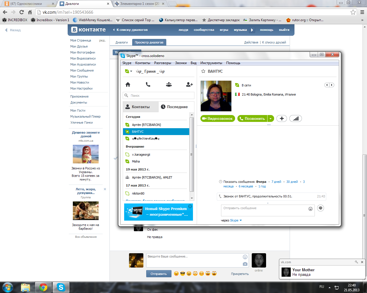Reload the vk.com page
Image resolution: width=367 pixels, height=293 pixels.
click(22, 12)
